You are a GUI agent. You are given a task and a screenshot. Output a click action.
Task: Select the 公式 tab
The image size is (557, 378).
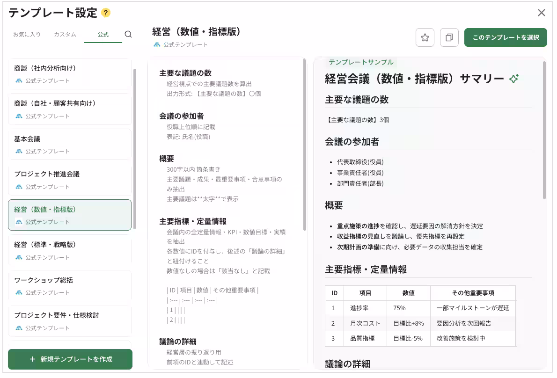click(103, 35)
